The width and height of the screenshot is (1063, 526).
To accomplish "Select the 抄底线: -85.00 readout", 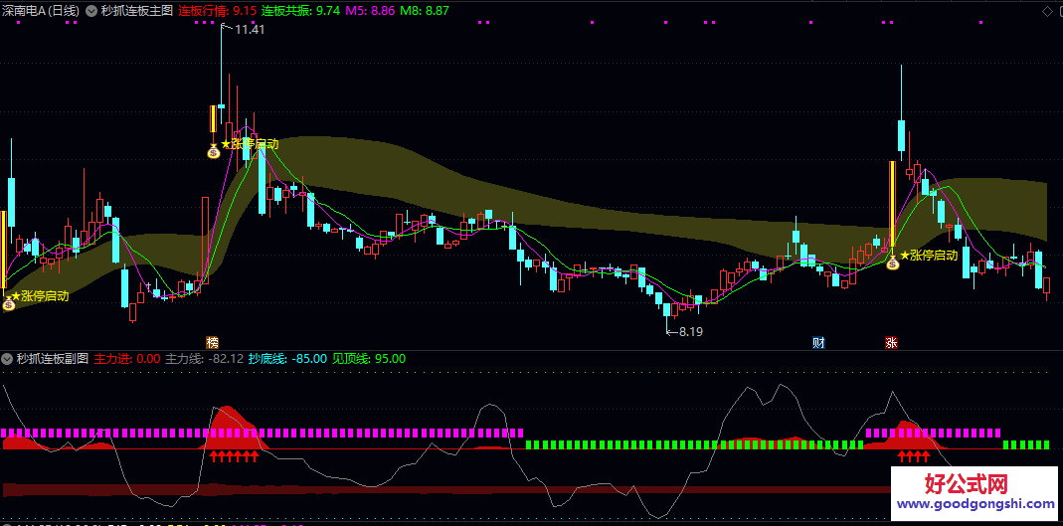I will coord(287,359).
